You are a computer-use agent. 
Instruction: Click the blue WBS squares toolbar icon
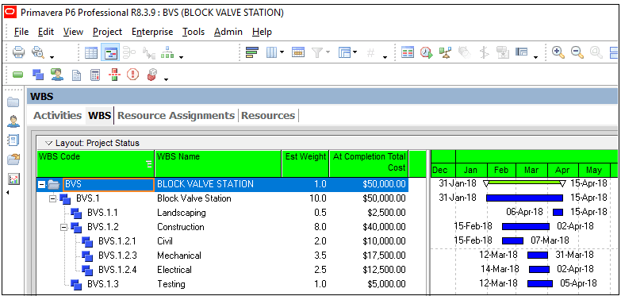(37, 75)
